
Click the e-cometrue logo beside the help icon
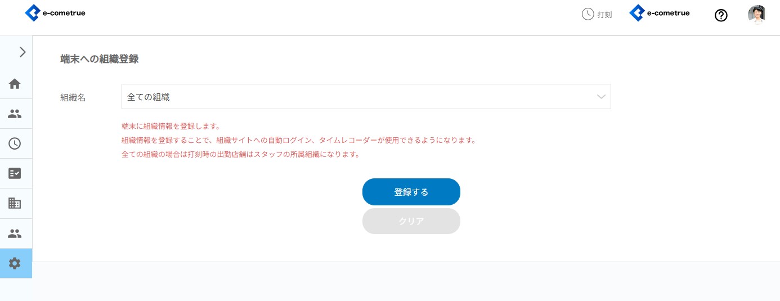click(x=659, y=13)
